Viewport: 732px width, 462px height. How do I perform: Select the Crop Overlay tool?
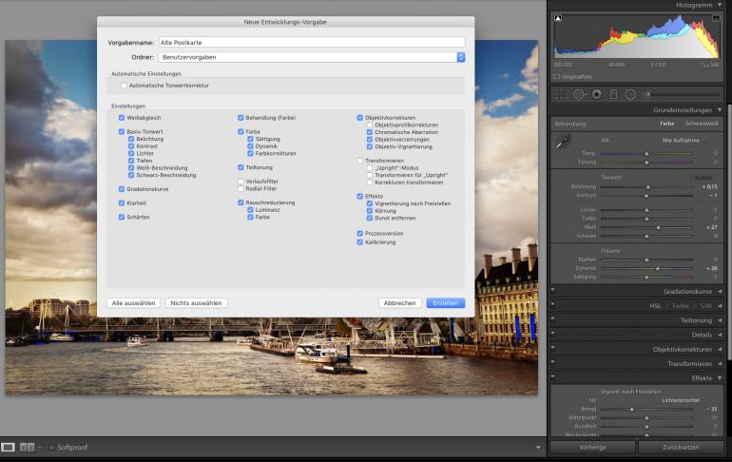(561, 94)
